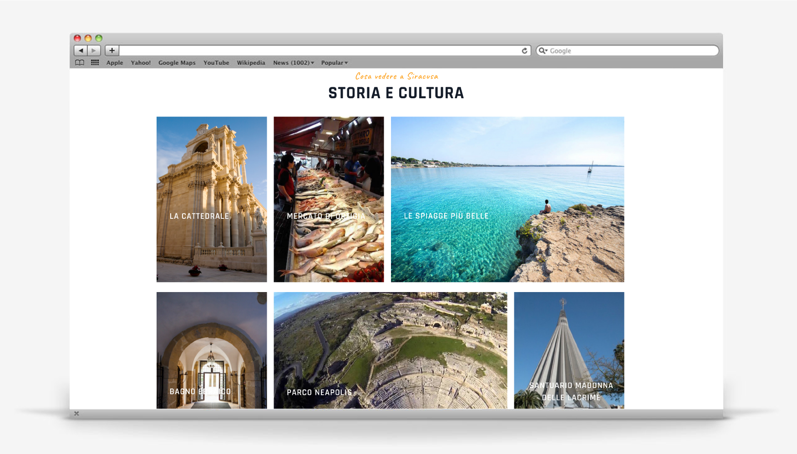Open the Mercato di Ortigia card

[329, 199]
